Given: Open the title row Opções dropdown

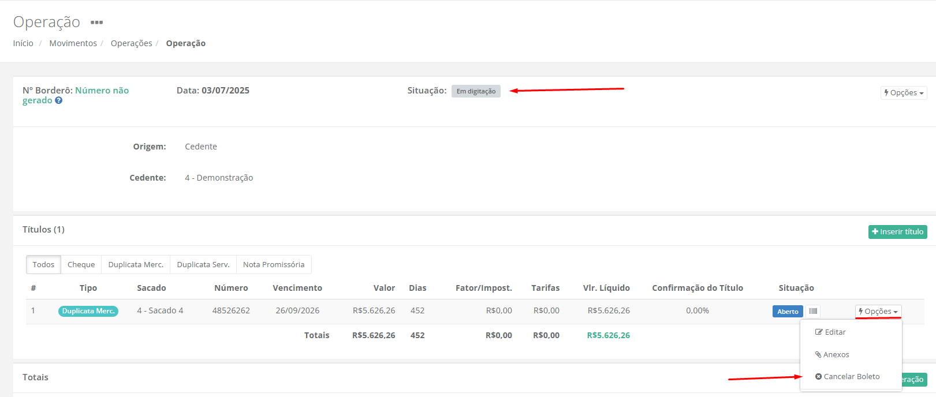Looking at the screenshot, I should (878, 311).
